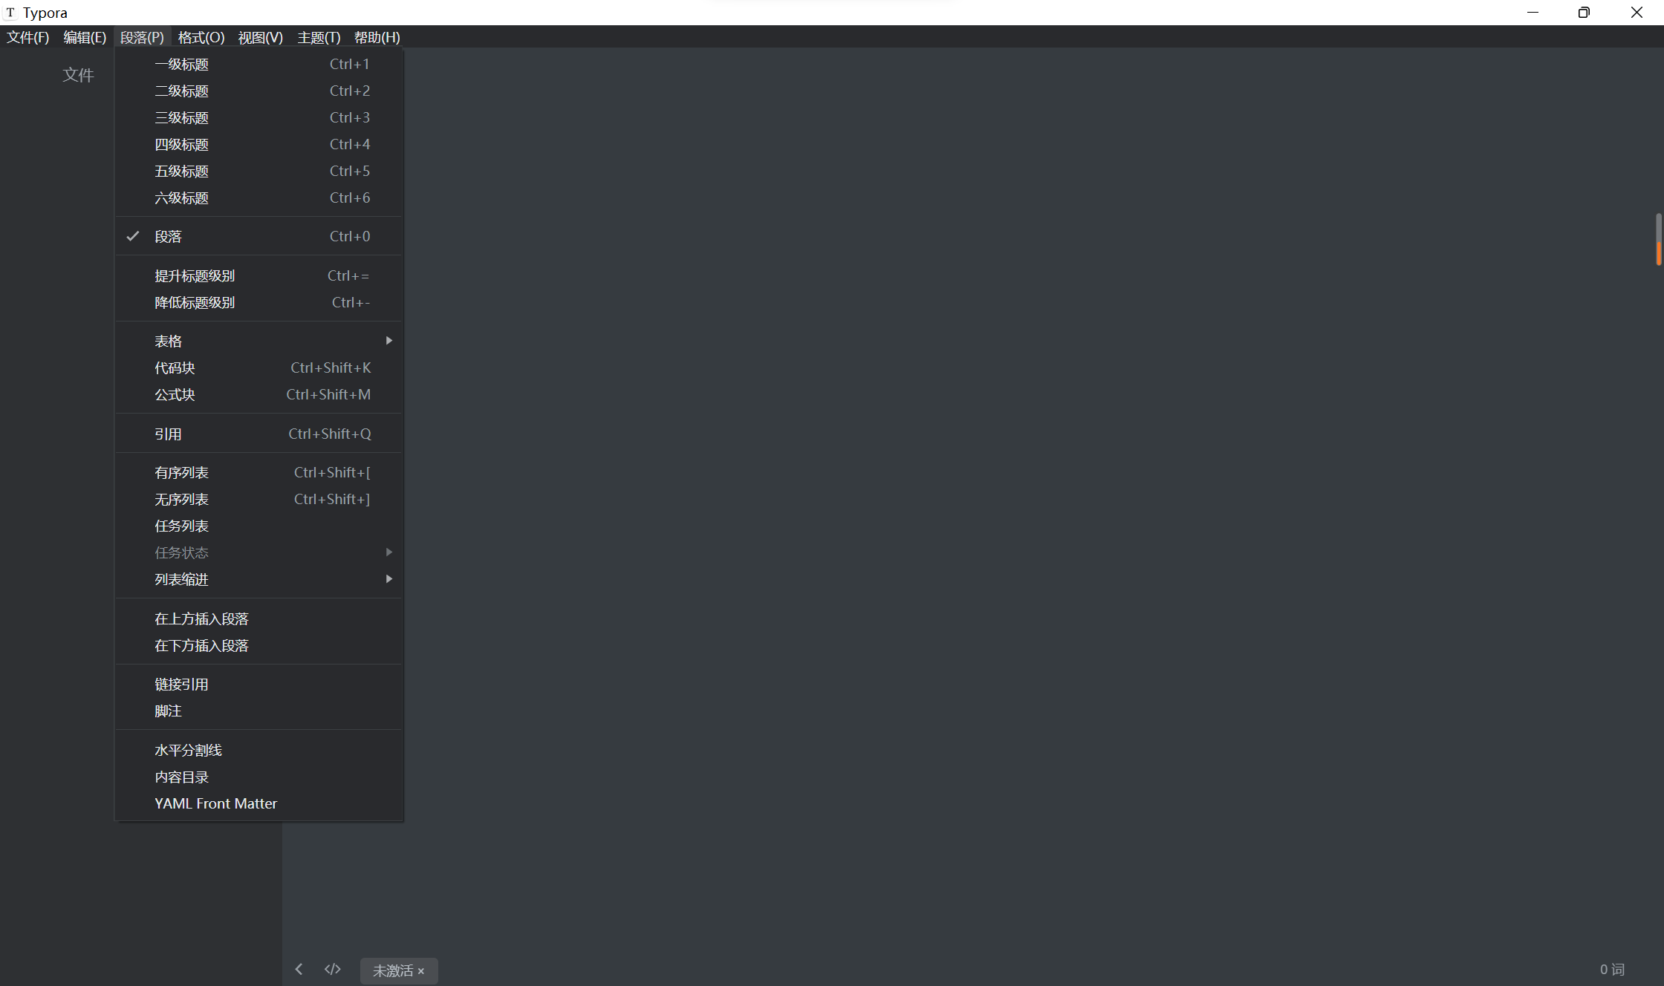Select 三级标题 heading option
This screenshot has width=1664, height=986.
259,117
